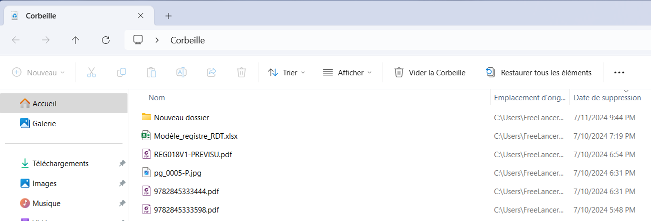The height and width of the screenshot is (221, 651).
Task: Click the Back navigation arrow
Action: pos(15,40)
